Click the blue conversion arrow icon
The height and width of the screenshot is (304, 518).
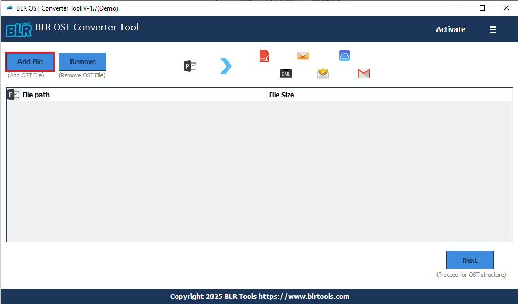[226, 66]
